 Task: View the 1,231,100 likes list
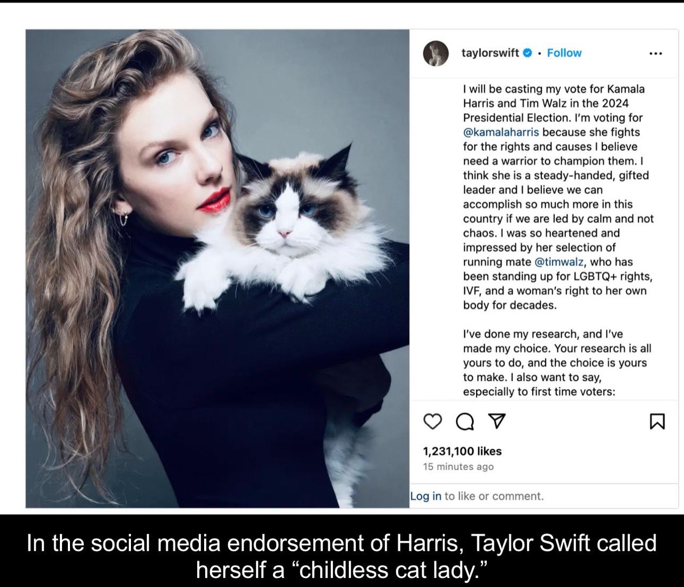[462, 451]
